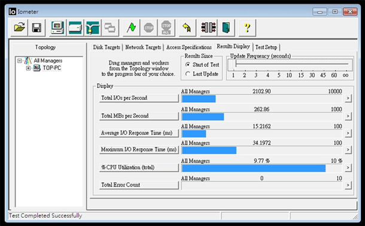
Task: Click the All Managers tree icon
Action: tap(28, 61)
